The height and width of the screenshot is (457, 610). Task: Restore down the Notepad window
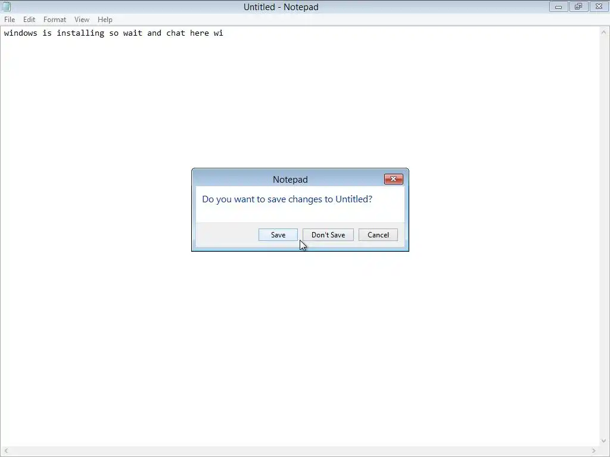pyautogui.click(x=578, y=7)
